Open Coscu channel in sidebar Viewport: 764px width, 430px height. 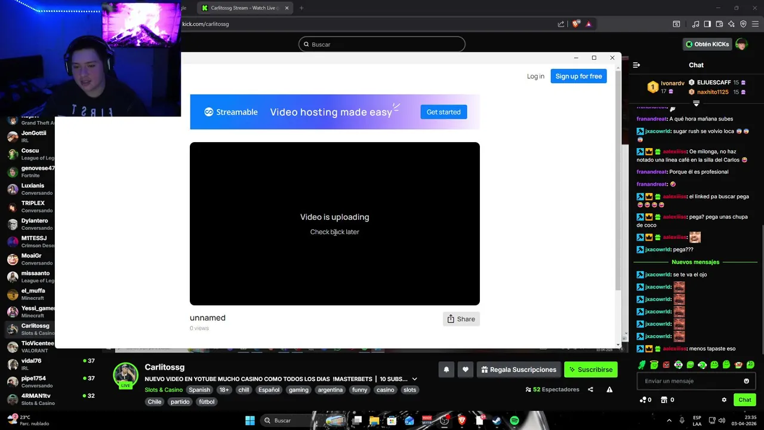point(30,154)
